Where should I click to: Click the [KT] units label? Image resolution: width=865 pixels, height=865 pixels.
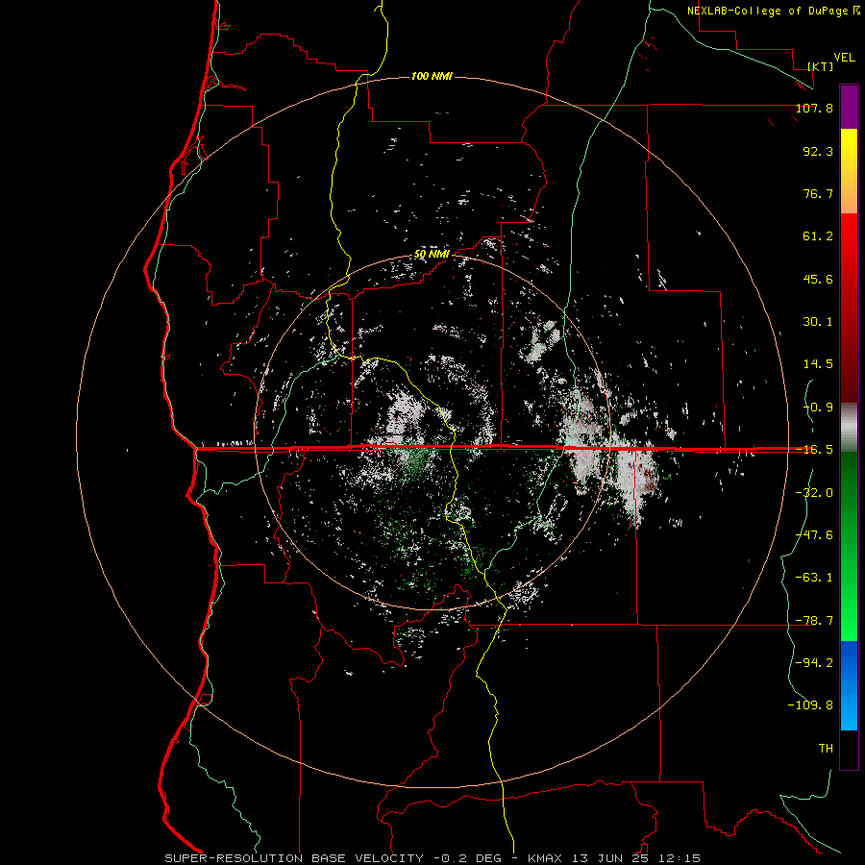point(821,66)
